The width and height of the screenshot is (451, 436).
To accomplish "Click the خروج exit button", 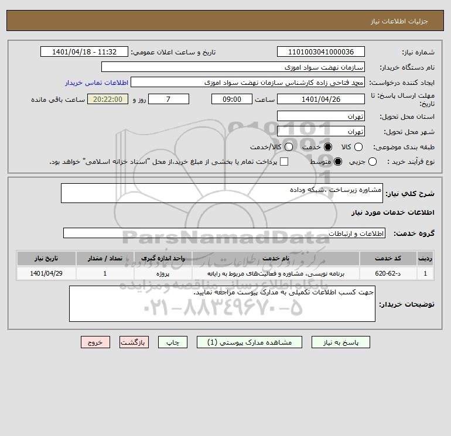I will pyautogui.click(x=95, y=342).
